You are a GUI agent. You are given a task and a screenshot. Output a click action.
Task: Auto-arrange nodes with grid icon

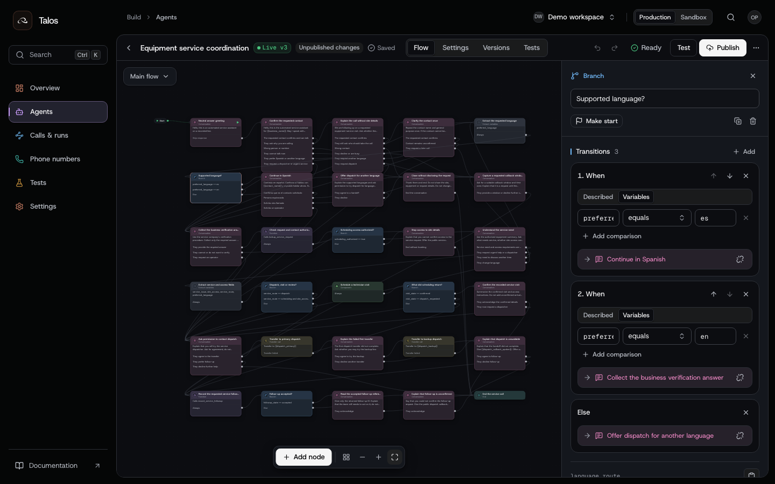point(346,457)
